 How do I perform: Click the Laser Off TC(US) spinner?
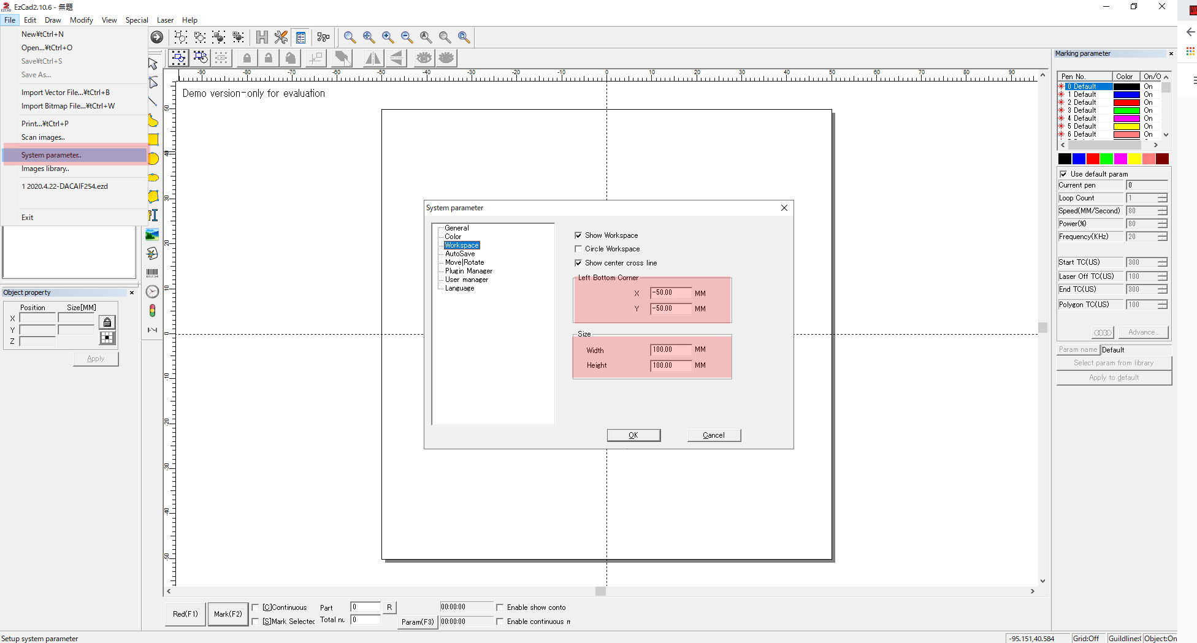(x=1162, y=276)
